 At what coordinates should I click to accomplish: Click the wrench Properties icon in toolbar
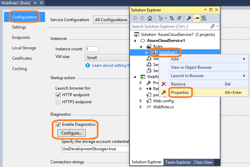point(189,18)
